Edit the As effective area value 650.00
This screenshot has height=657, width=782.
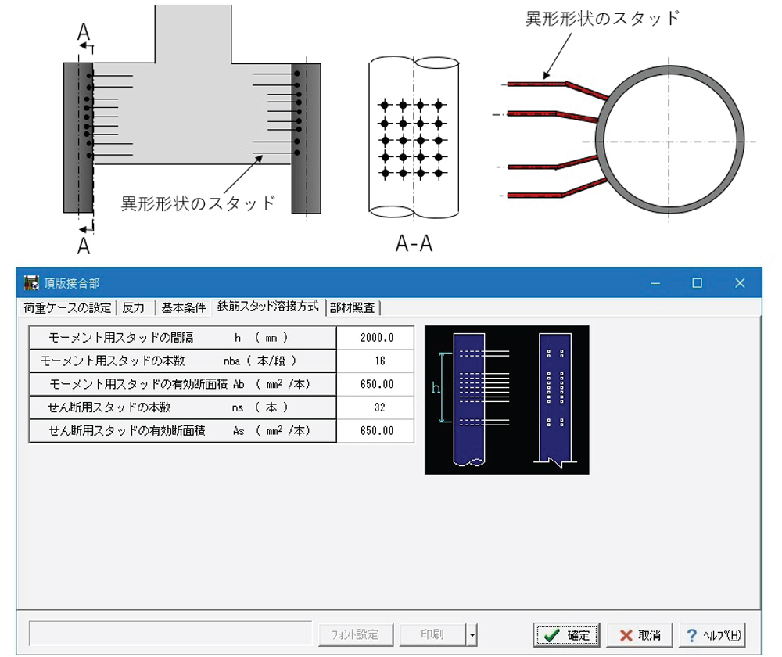(x=375, y=430)
